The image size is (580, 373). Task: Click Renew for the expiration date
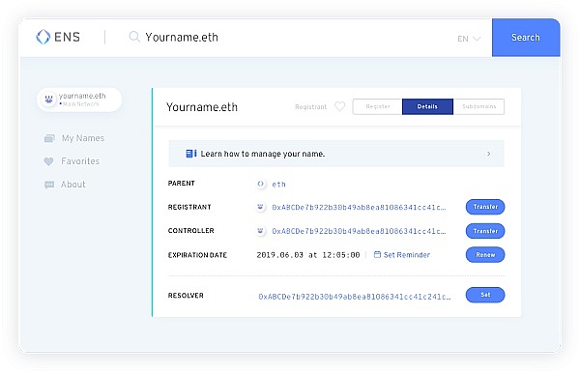tap(485, 255)
